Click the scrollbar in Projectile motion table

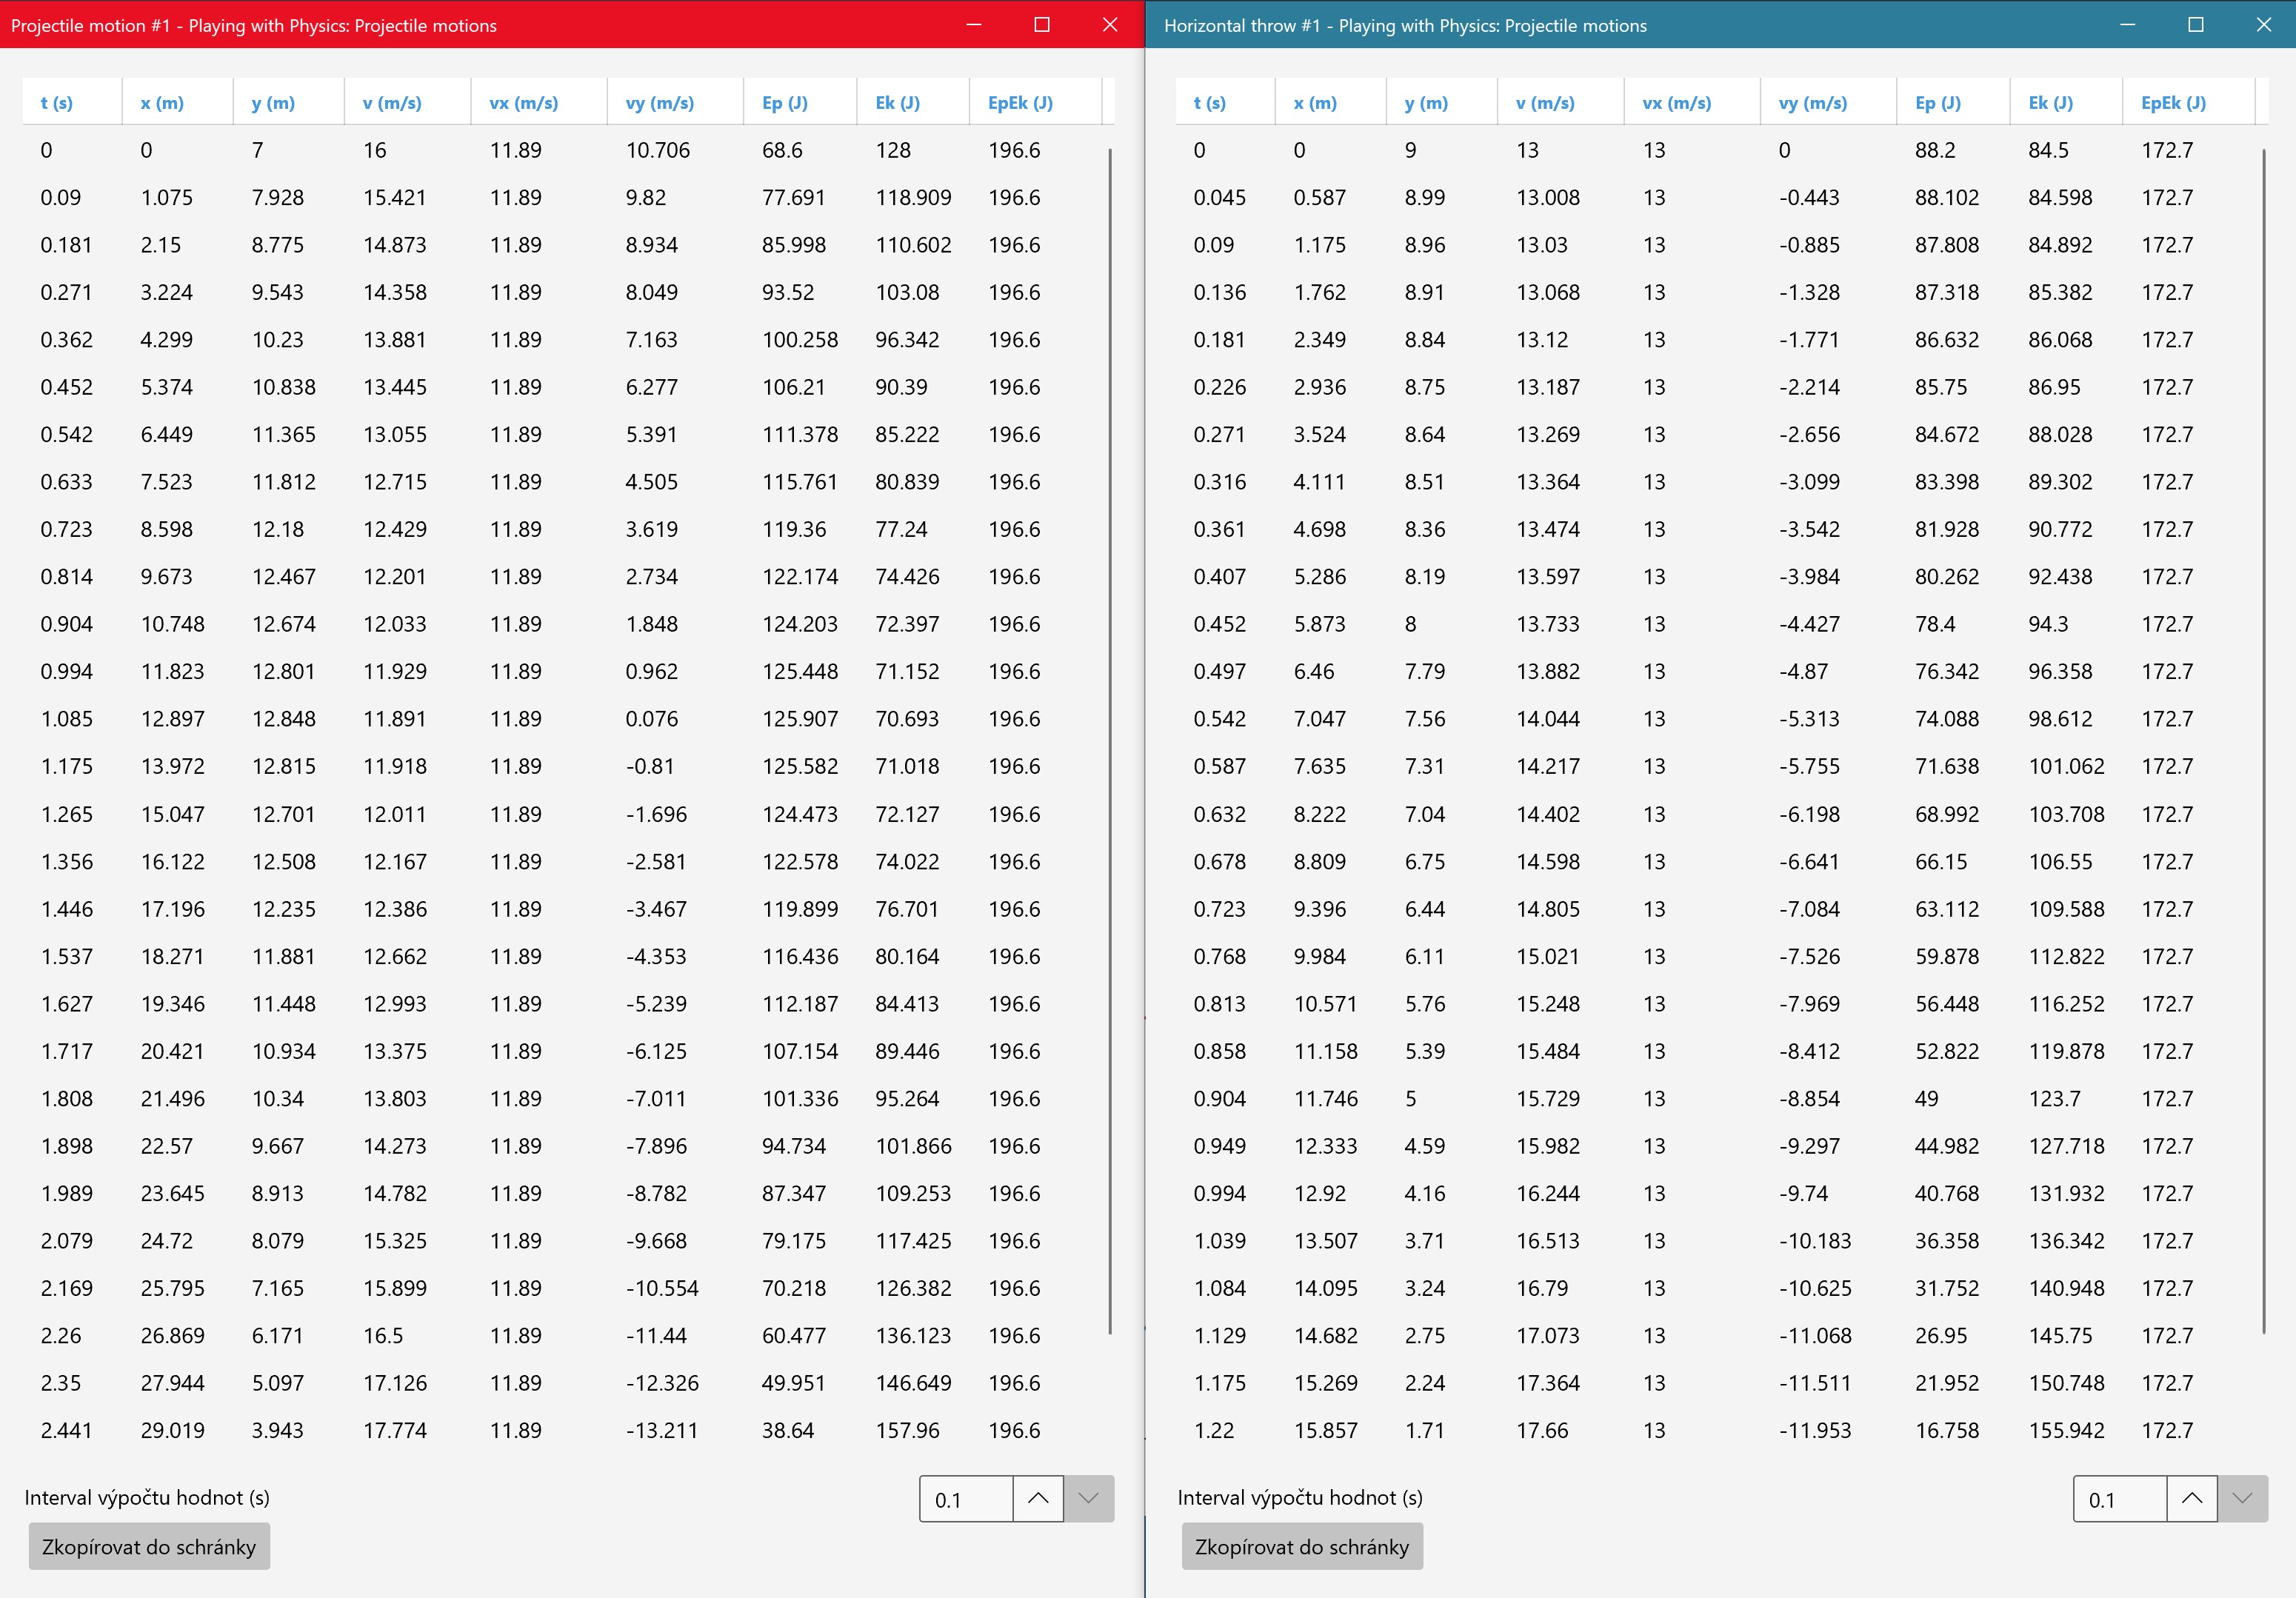pos(1109,740)
